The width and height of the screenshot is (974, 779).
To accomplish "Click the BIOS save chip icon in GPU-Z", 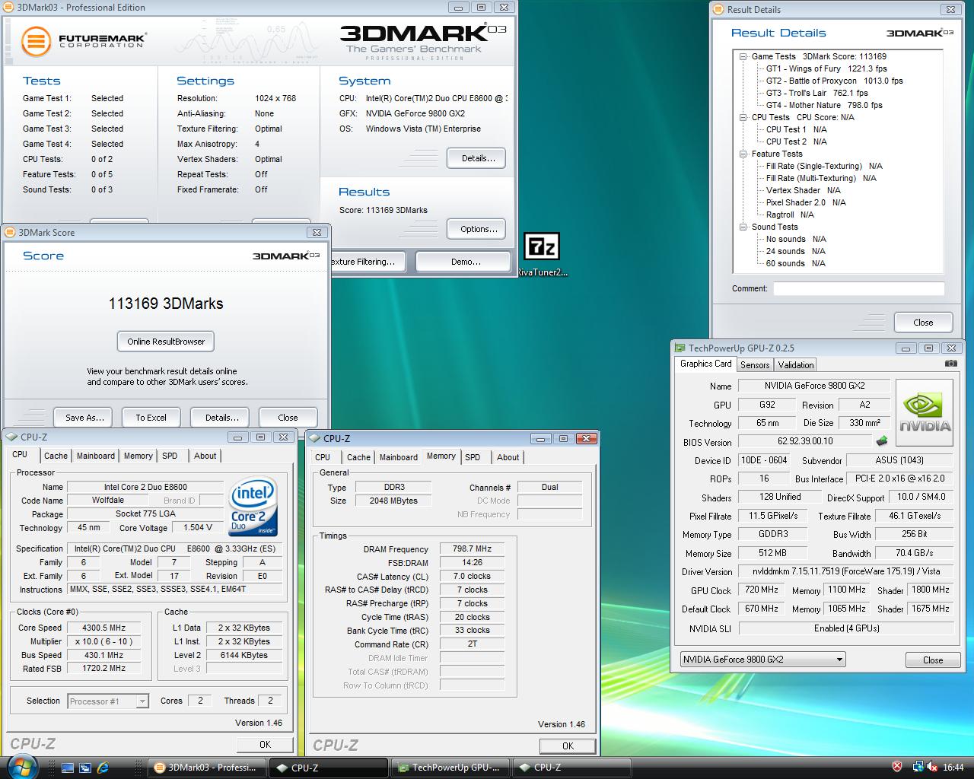I will (x=882, y=441).
